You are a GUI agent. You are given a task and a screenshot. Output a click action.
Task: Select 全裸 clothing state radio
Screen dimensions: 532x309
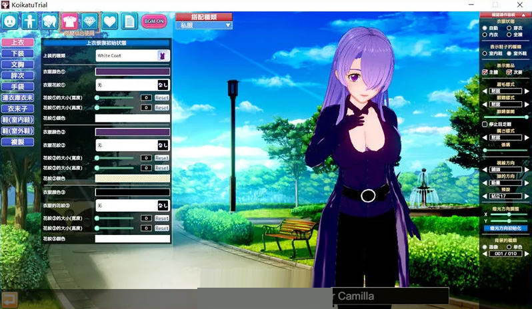click(509, 35)
